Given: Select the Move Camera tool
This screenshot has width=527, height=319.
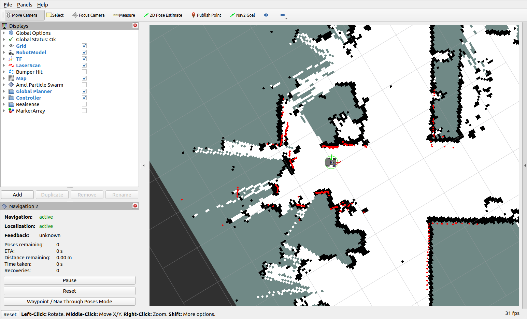Looking at the screenshot, I should pyautogui.click(x=24, y=15).
